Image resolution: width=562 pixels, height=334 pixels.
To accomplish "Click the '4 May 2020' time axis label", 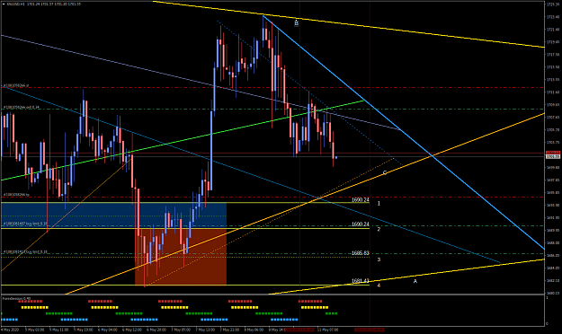I will point(10,330).
